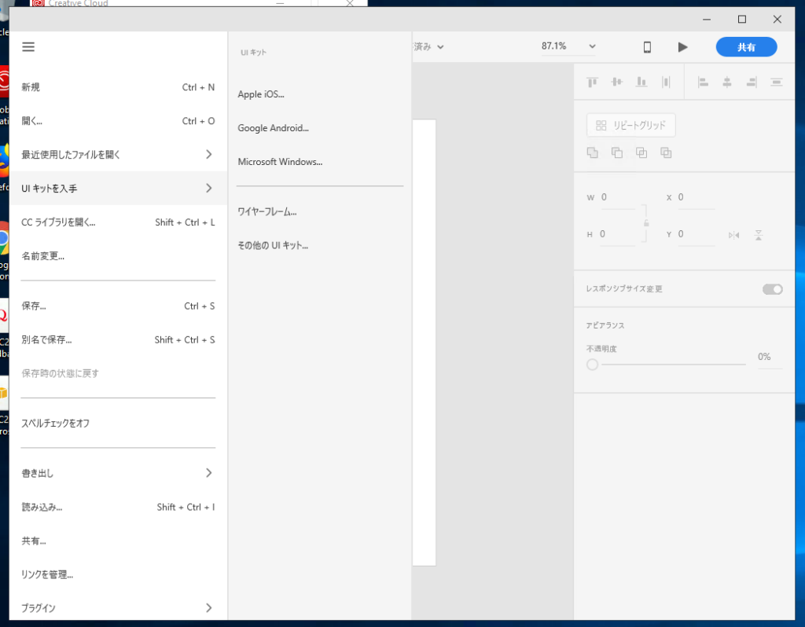
Task: Click the Creative Cloud window title
Action: (x=78, y=3)
